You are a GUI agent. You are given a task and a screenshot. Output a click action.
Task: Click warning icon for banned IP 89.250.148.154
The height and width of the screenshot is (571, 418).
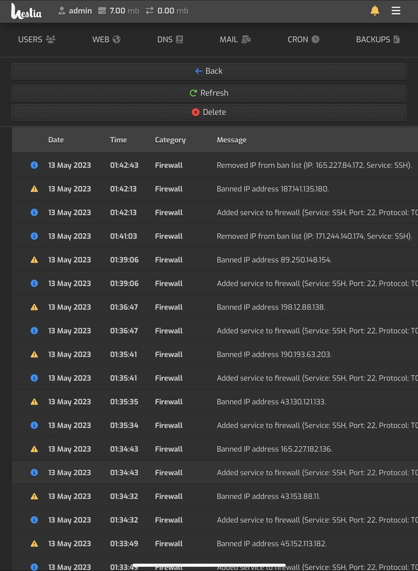point(34,260)
